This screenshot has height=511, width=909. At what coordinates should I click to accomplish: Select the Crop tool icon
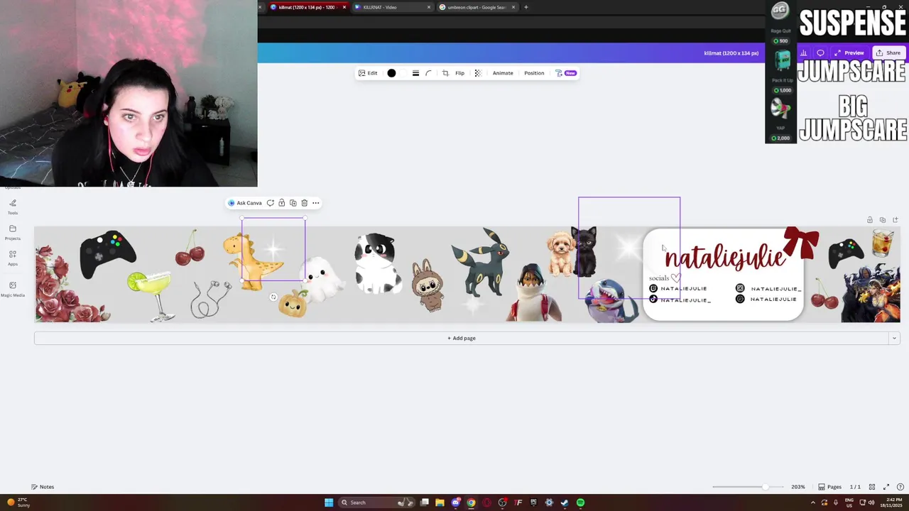pos(445,73)
